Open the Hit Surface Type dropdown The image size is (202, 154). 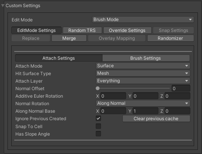143,73
